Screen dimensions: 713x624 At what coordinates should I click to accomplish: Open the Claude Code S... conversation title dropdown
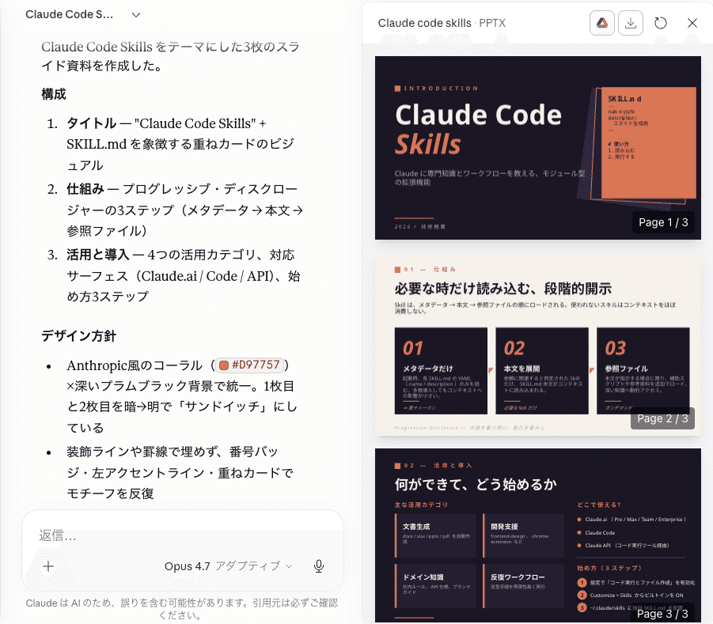point(135,14)
